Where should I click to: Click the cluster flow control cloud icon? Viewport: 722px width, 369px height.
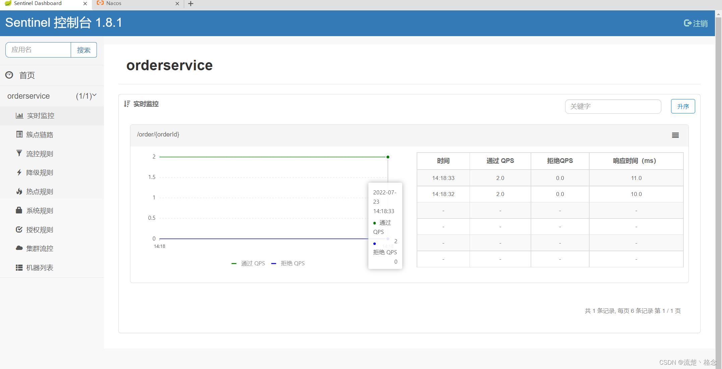(x=19, y=248)
